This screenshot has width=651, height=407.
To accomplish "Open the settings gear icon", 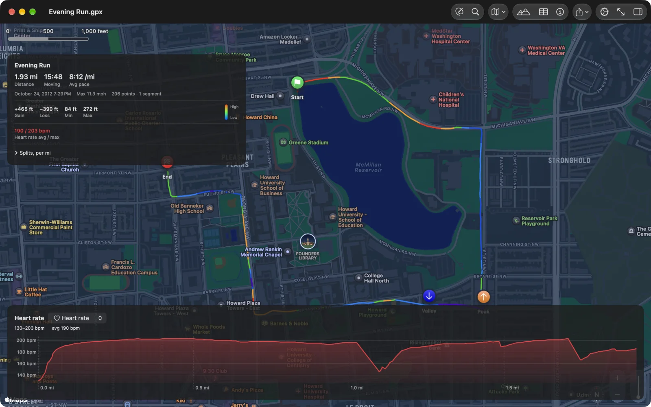I will click(604, 12).
